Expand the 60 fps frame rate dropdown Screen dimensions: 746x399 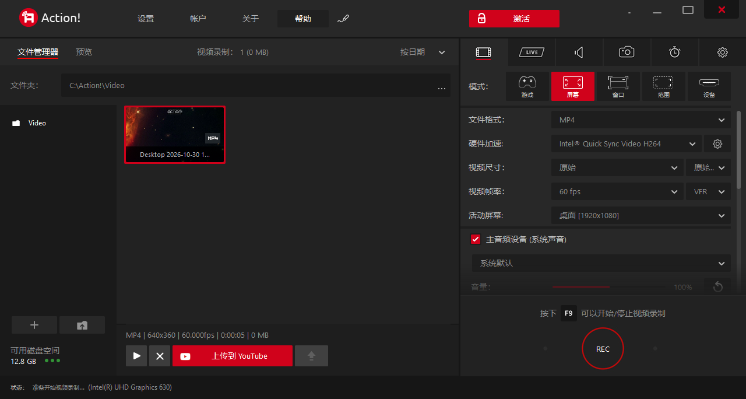point(618,191)
